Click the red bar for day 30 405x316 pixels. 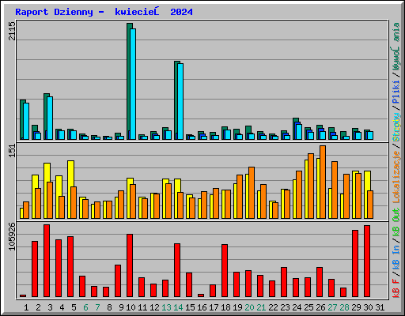click(367, 261)
